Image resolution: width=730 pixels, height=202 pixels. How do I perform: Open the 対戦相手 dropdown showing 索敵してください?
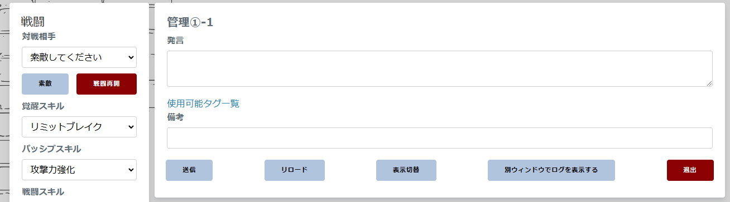(79, 57)
